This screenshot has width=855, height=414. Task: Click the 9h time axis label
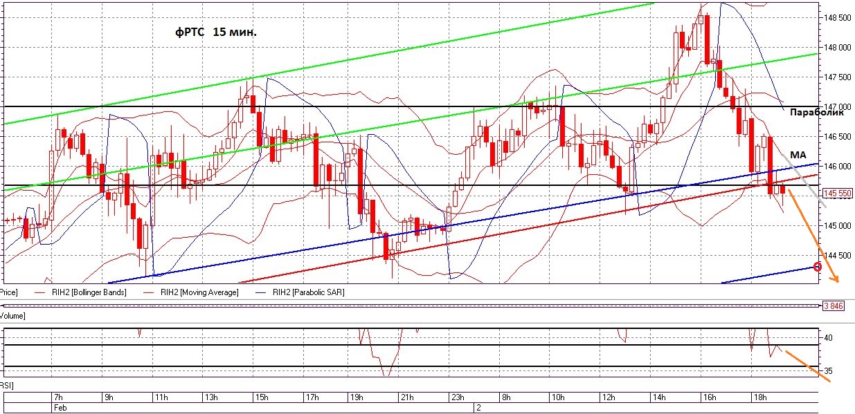point(109,397)
